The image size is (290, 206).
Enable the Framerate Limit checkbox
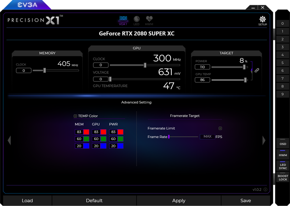tap(220, 128)
